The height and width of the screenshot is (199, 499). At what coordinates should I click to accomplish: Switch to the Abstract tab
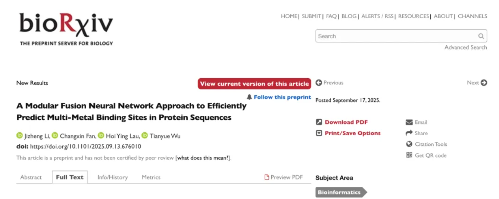pyautogui.click(x=31, y=177)
